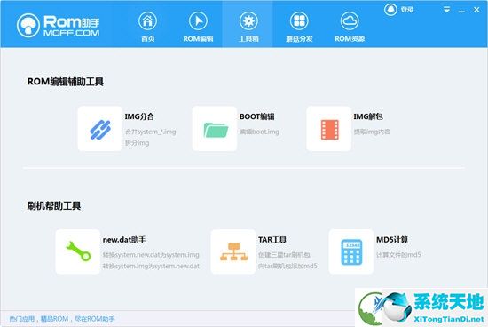The height and width of the screenshot is (327, 488).
Task: Go to the 首页 home tab
Action: (x=147, y=27)
